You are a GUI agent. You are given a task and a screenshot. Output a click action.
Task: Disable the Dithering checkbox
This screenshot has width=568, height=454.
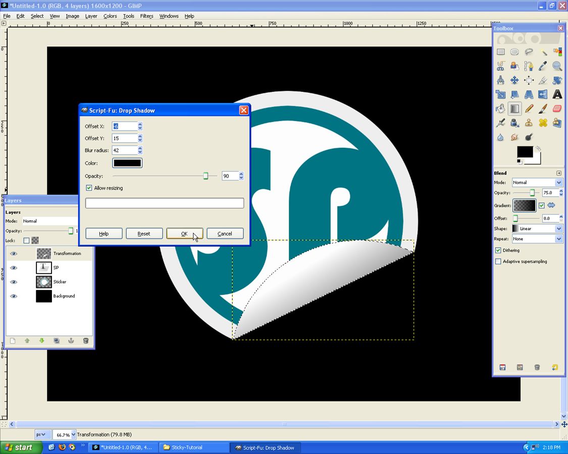coord(498,250)
